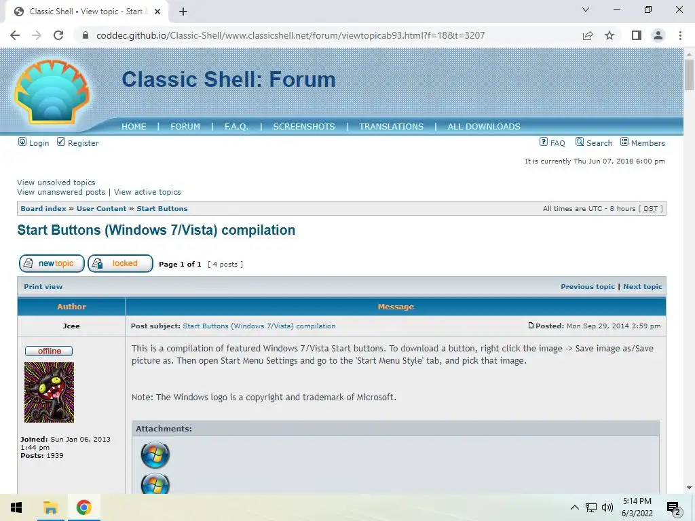The image size is (695, 521).
Task: Open the network tray icon
Action: (x=591, y=507)
